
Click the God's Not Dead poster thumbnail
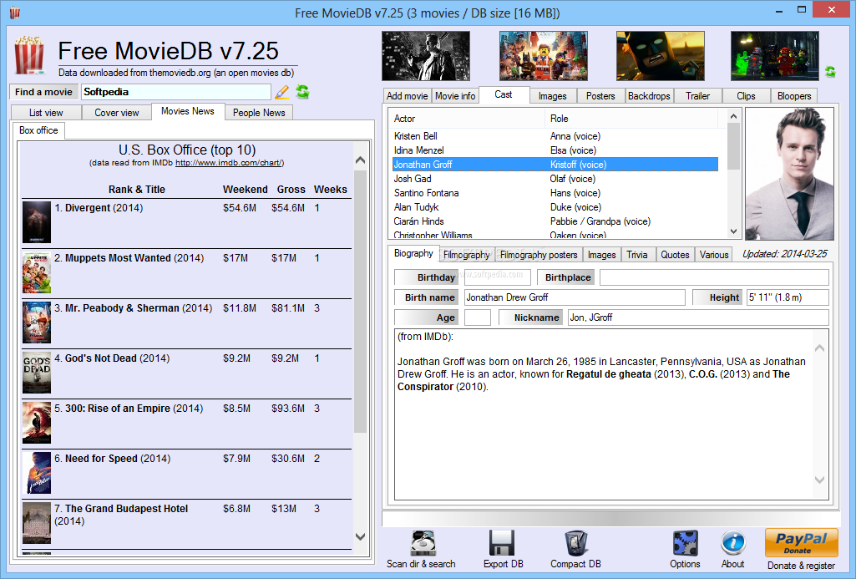[x=37, y=373]
